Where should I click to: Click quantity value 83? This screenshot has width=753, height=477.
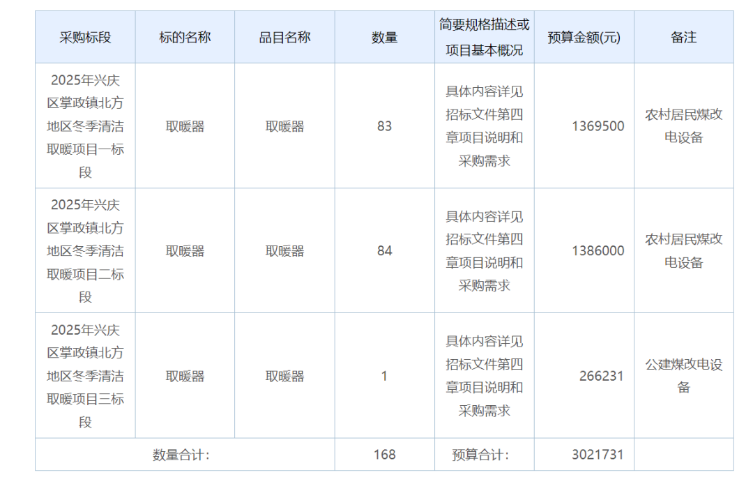385,126
